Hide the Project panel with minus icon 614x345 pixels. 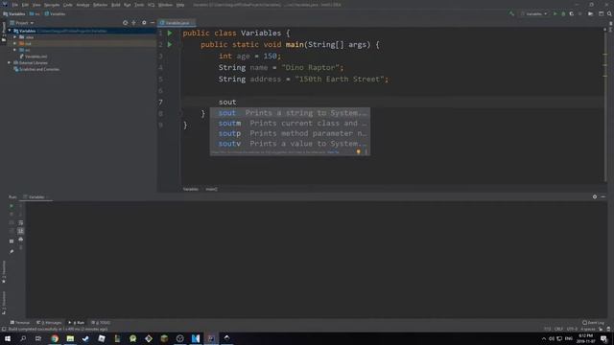coord(153,23)
